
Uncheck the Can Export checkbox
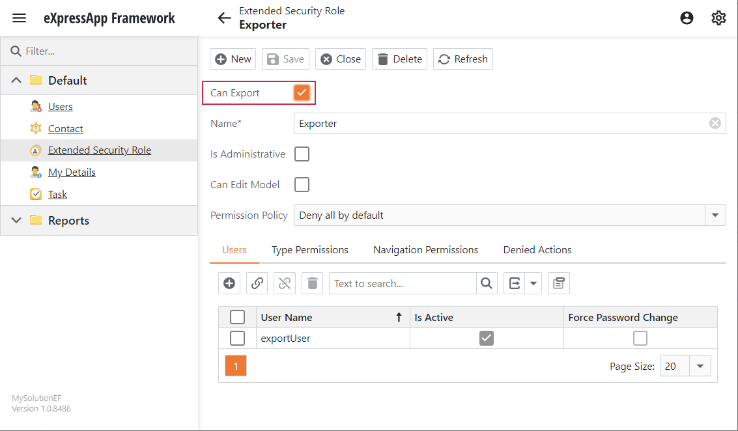302,92
